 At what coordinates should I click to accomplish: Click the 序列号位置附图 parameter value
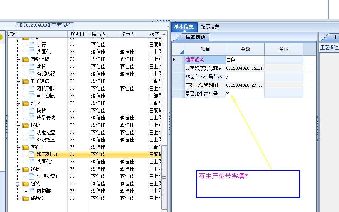[x=245, y=85]
